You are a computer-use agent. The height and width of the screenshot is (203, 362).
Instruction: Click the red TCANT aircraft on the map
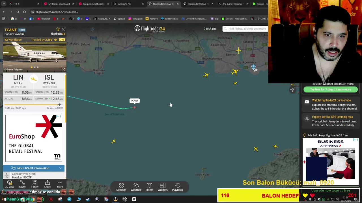pyautogui.click(x=135, y=107)
